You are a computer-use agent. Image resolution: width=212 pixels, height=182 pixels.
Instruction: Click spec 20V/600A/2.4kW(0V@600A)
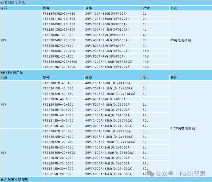[107, 40]
